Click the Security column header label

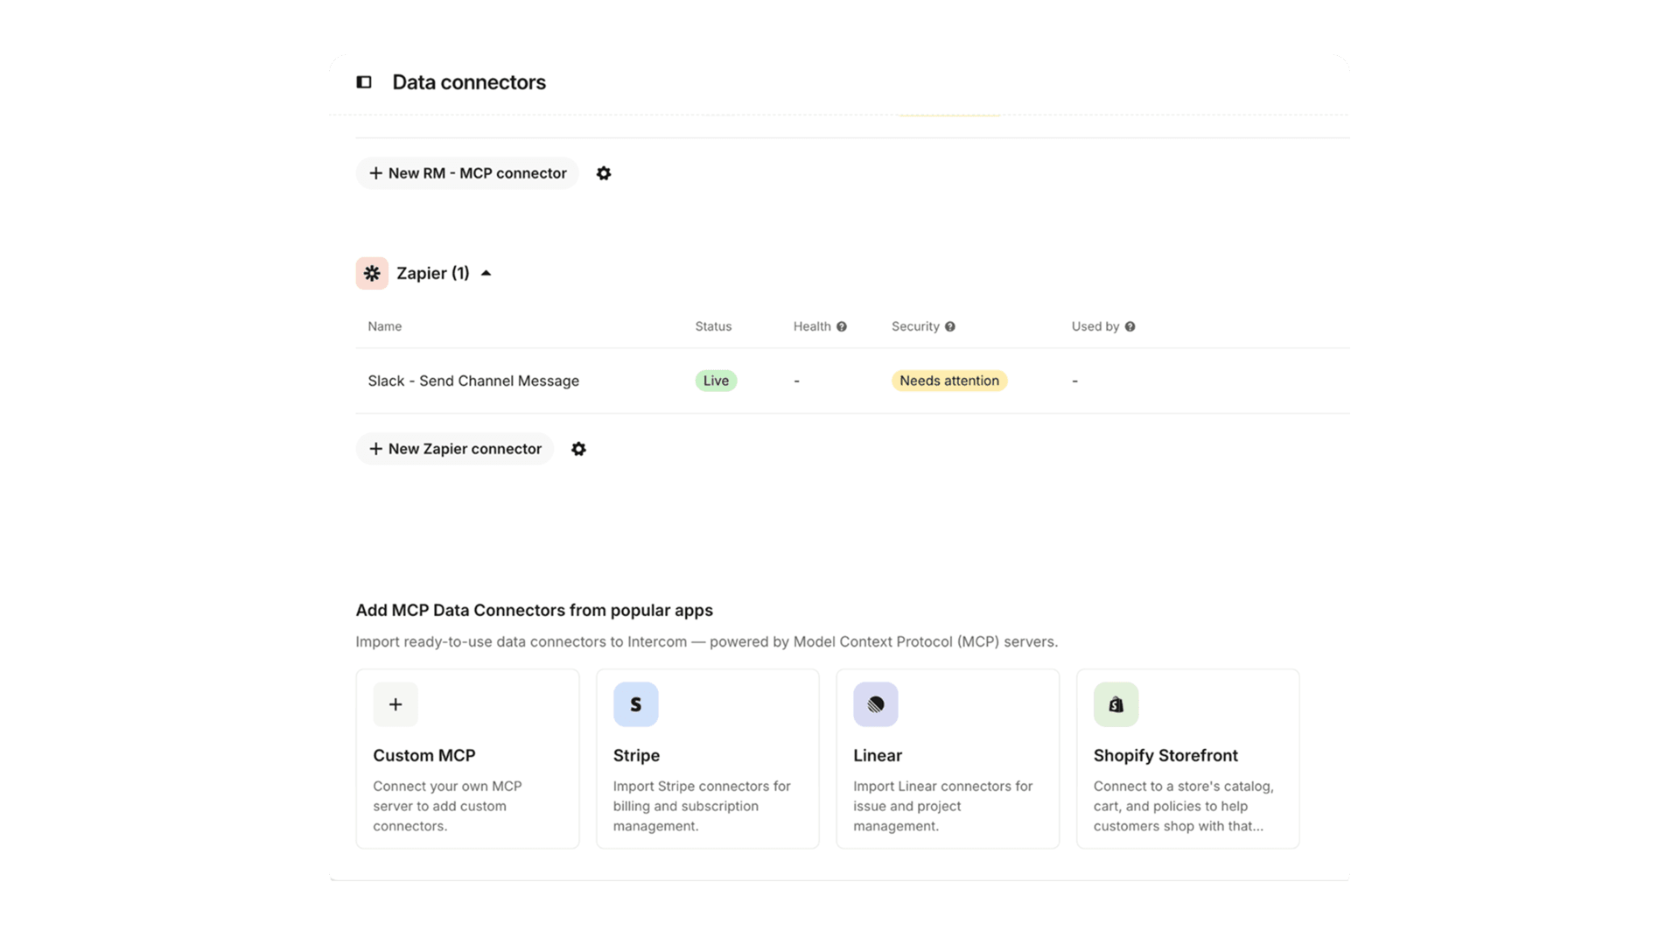point(915,326)
